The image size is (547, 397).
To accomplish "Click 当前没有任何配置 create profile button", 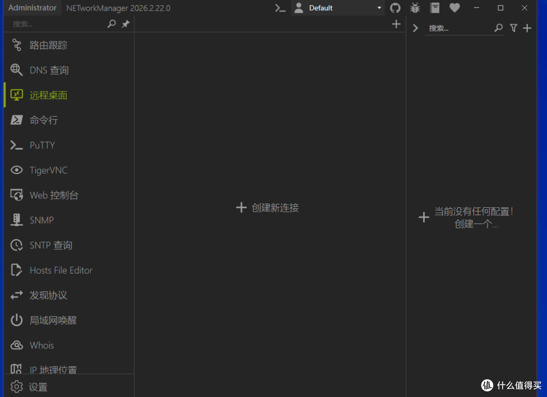I will click(466, 217).
